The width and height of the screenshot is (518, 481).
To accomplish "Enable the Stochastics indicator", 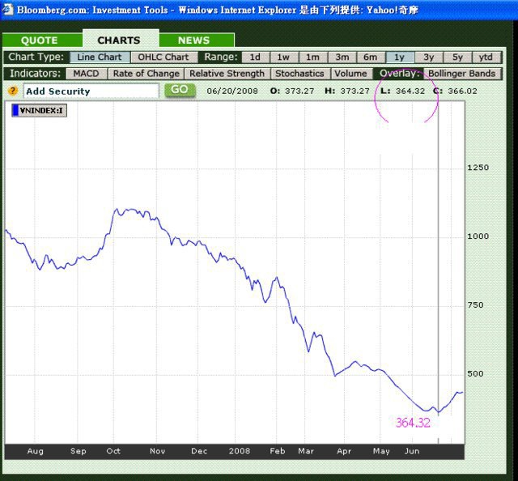I will [x=299, y=74].
